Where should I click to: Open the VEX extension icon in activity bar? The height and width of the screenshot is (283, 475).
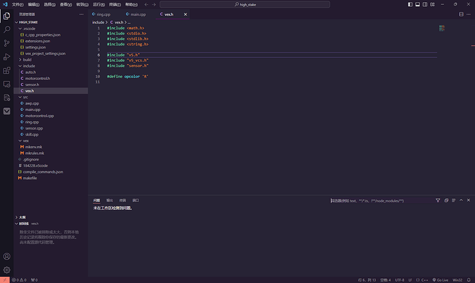pos(7,110)
